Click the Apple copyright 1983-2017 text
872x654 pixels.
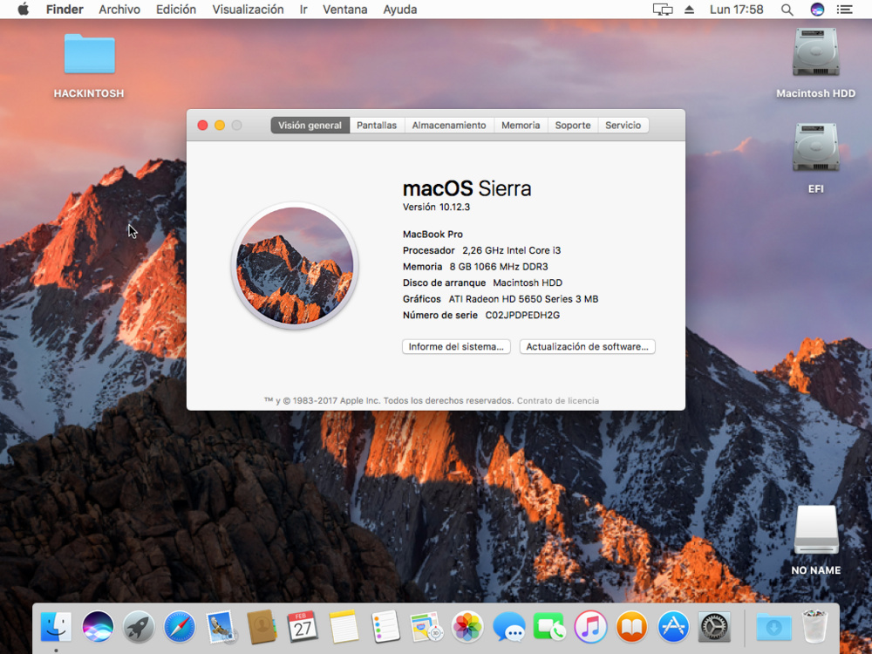(389, 400)
